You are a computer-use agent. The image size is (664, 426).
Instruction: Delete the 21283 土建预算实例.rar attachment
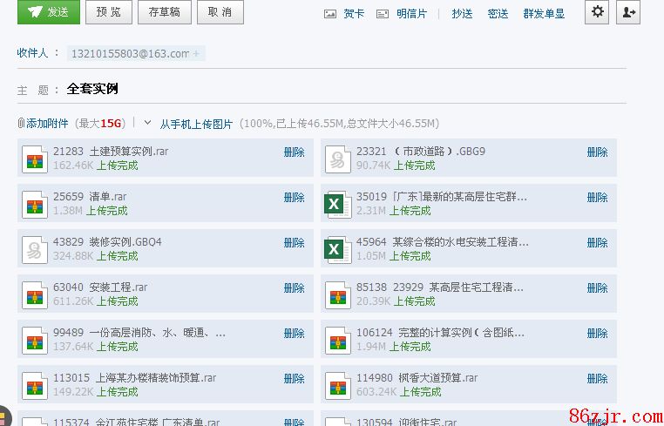(295, 152)
